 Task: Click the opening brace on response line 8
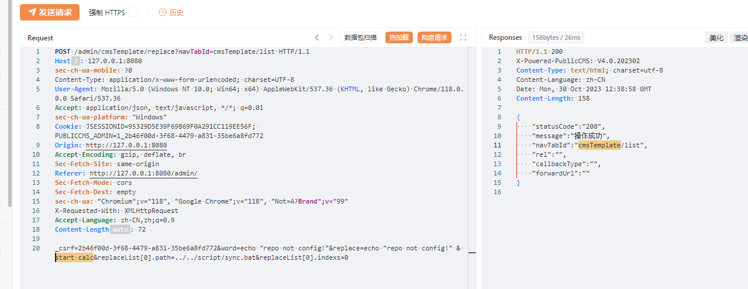518,117
